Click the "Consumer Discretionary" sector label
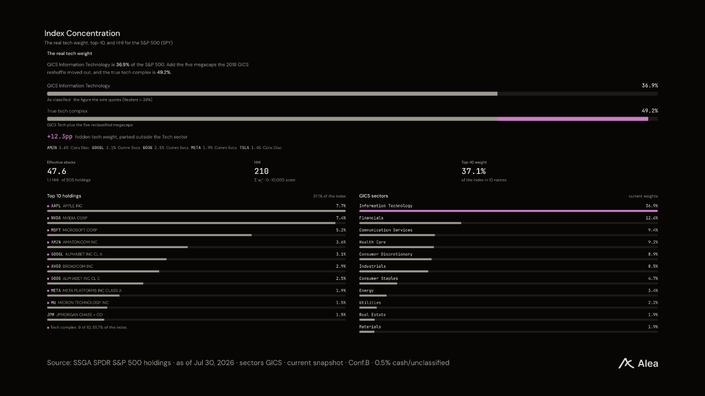 [x=386, y=254]
